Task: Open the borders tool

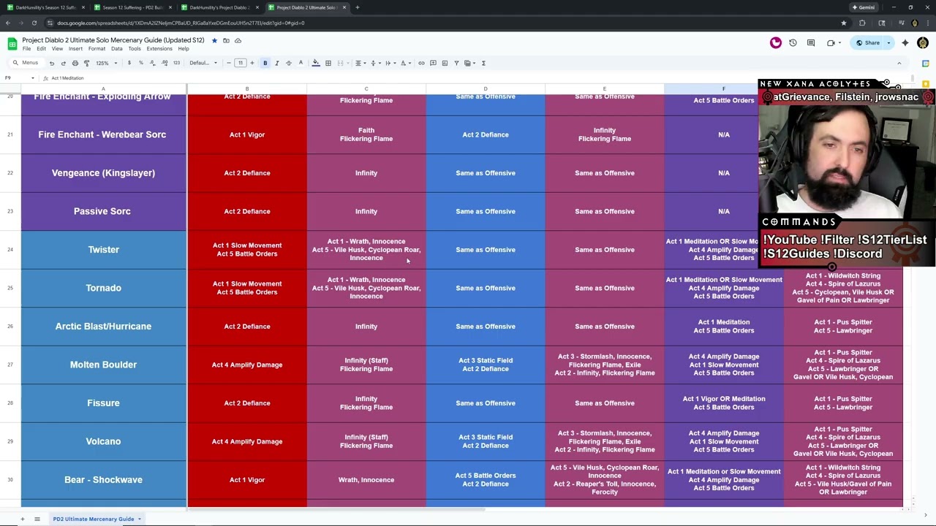Action: pos(328,63)
